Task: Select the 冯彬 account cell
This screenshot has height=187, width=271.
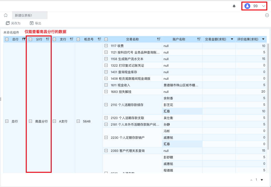Action: click(x=182, y=131)
